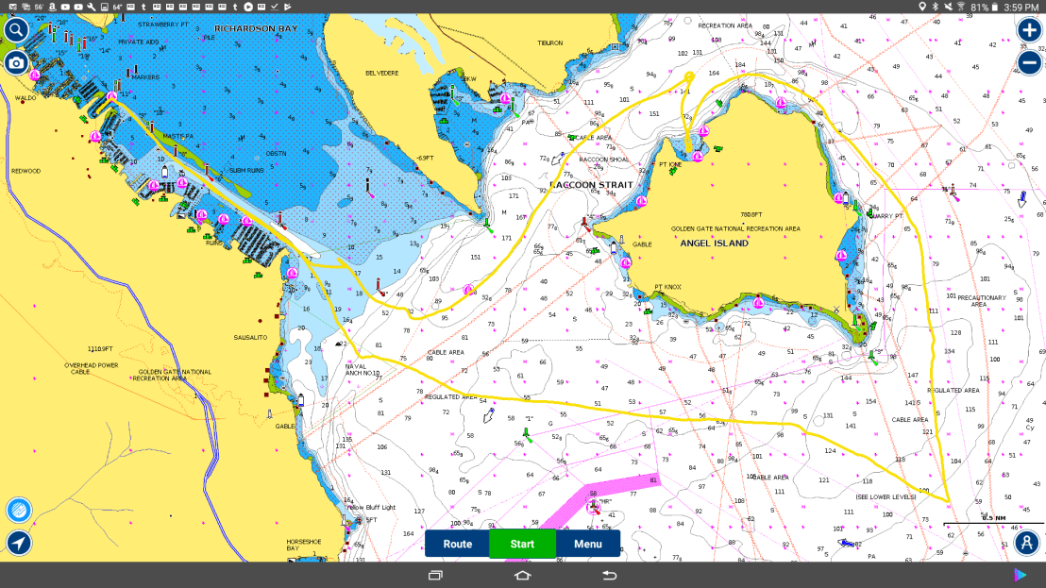Tap the camera snapshot icon
The height and width of the screenshot is (588, 1046).
[16, 63]
